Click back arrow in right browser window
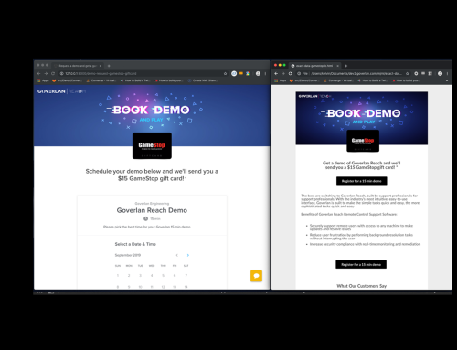Screen dimensions: 457x350 (x=276, y=73)
